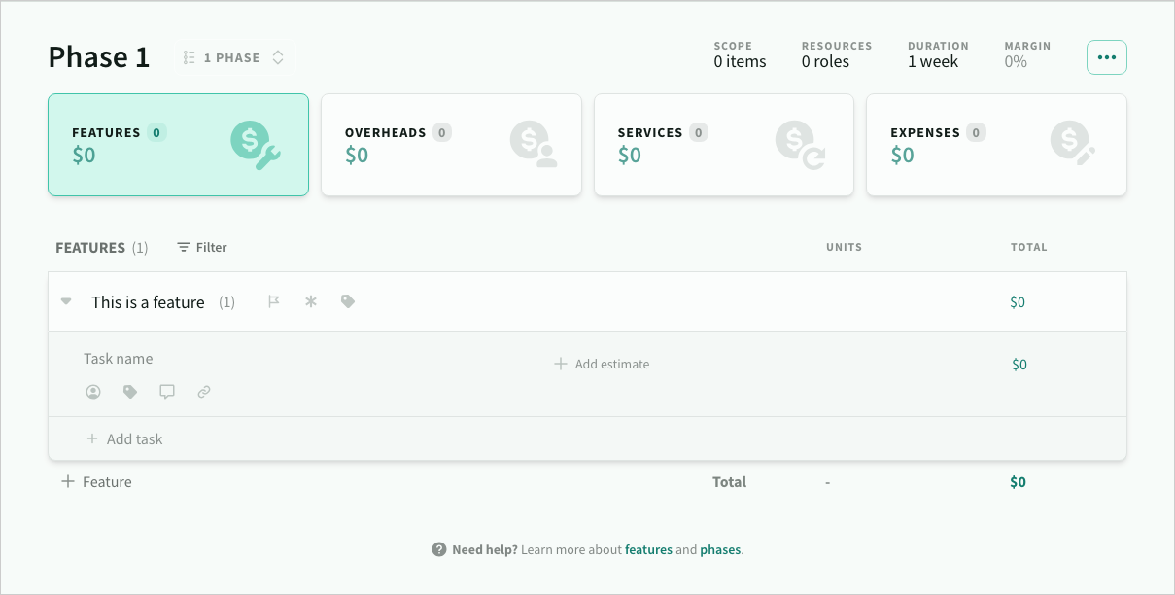
Task: Collapse "This is a feature" with its chevron
Action: click(66, 301)
